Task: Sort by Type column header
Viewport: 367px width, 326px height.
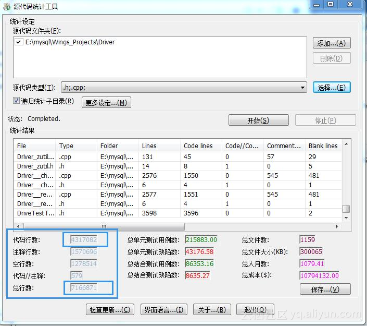Action: click(77, 146)
